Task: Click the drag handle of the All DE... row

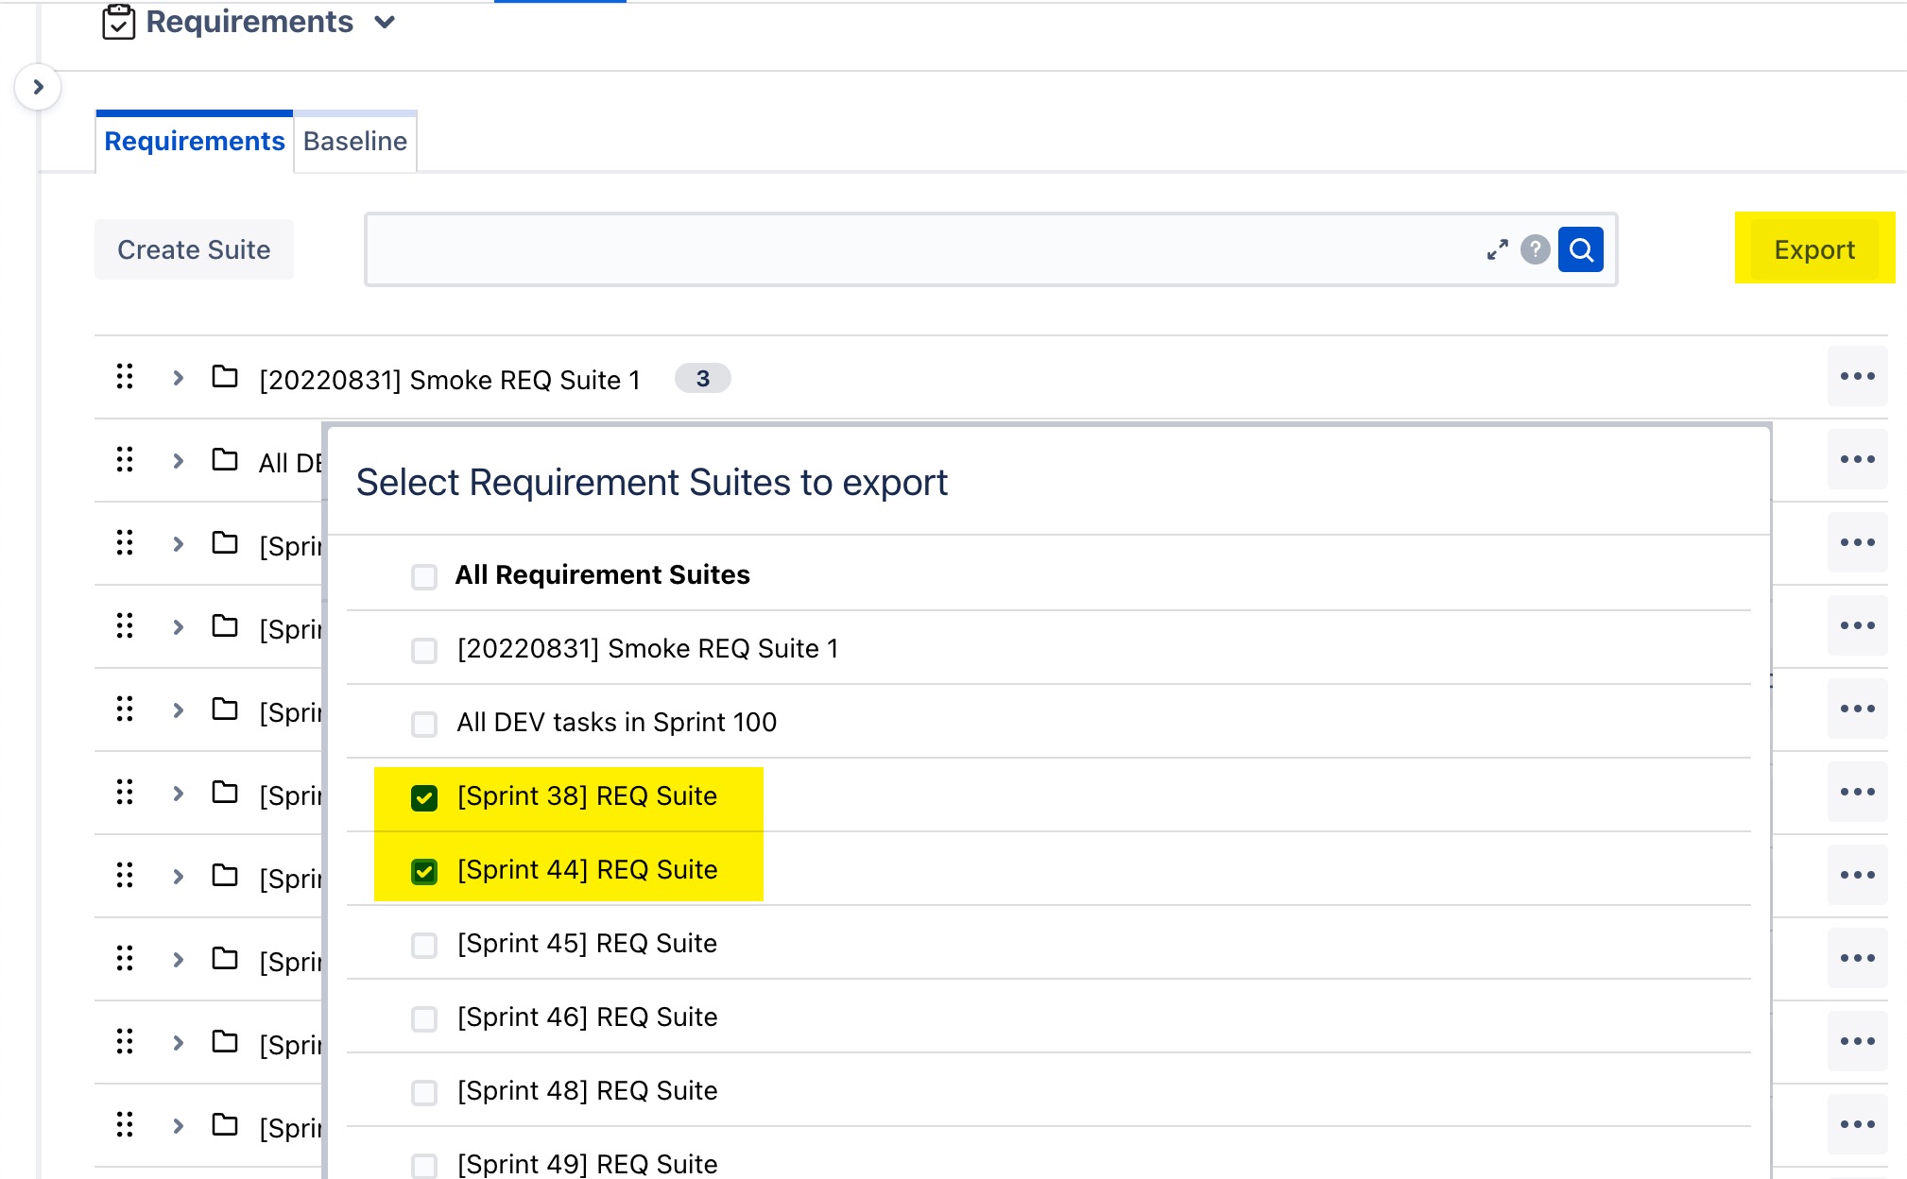Action: [x=125, y=459]
